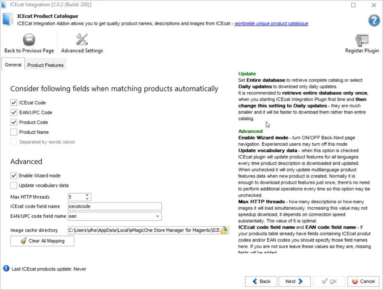Enable the Product Name checkbox
Screen dimensions: 383x290
pos(14,132)
